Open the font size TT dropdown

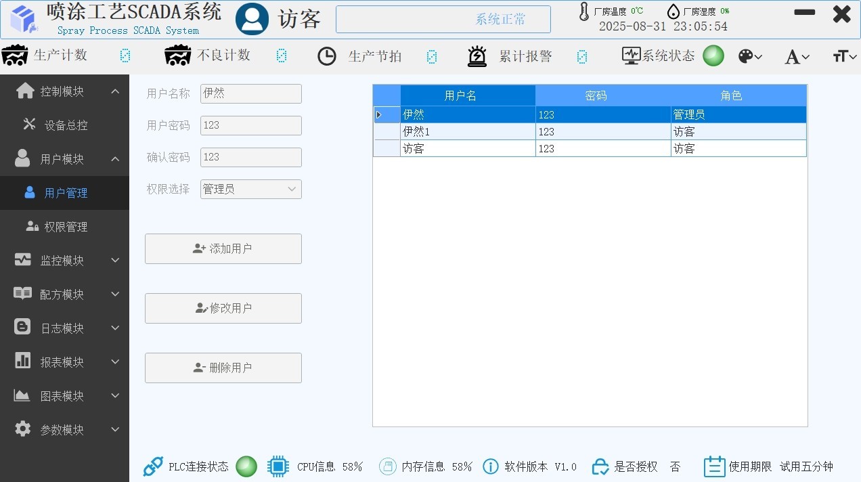point(845,56)
